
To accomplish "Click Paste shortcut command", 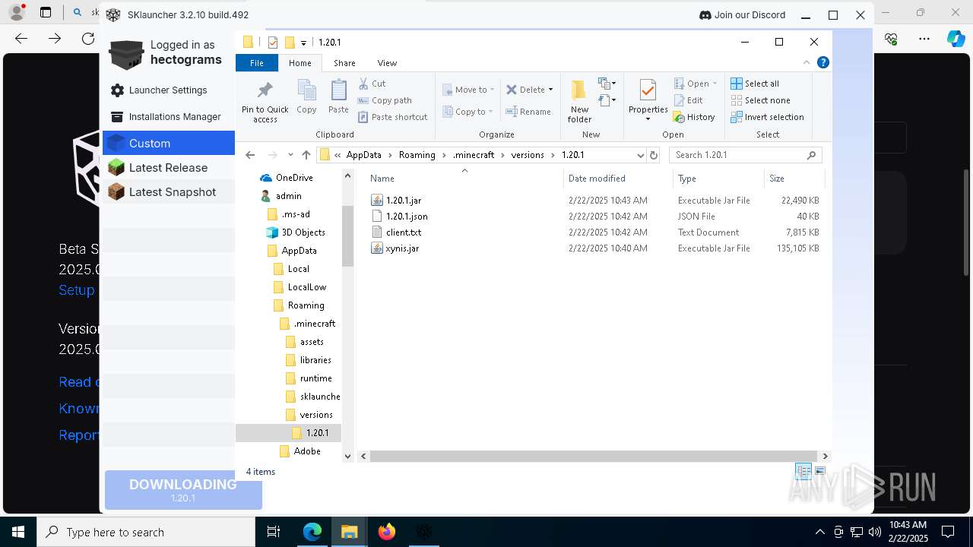I will 393,117.
